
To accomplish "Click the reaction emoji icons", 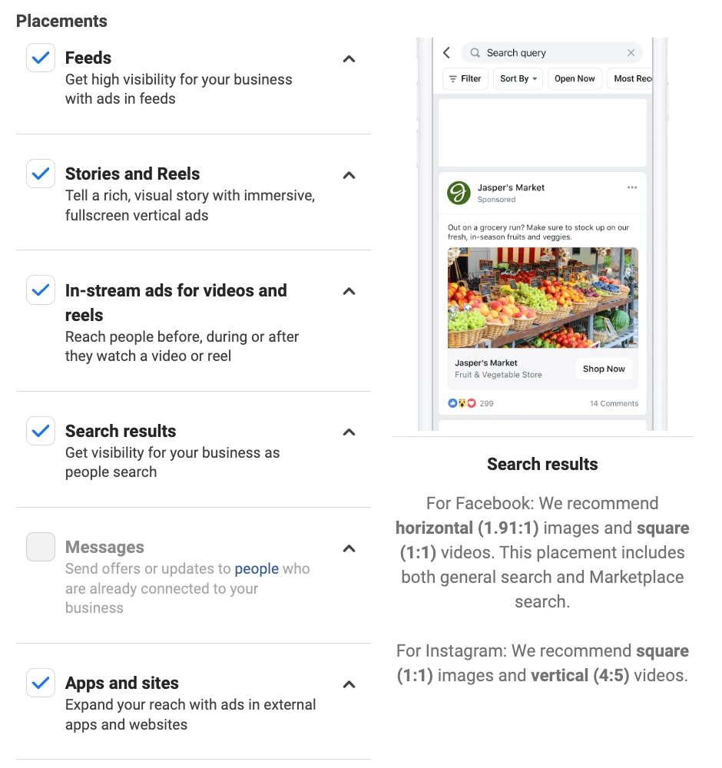I will [x=462, y=403].
